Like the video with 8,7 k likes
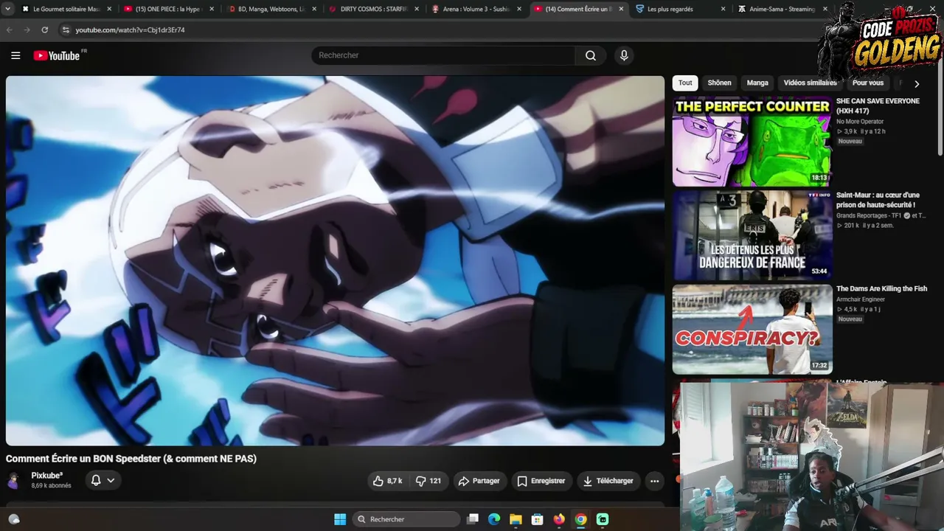The image size is (944, 531). 387,481
